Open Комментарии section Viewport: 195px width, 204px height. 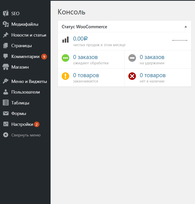click(x=25, y=56)
